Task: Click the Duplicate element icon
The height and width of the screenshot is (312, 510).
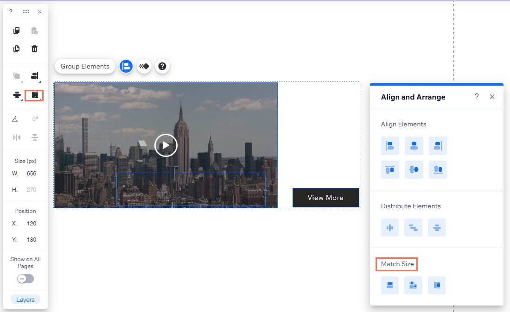Action: click(16, 49)
